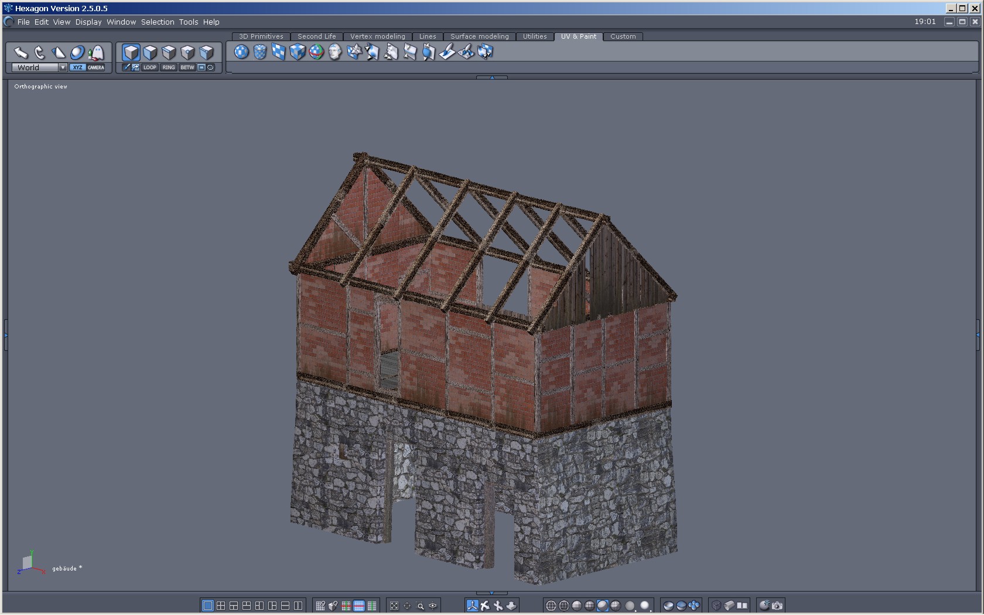Click the head-shaped UV unfold icon
Screen dimensions: 984x615
click(335, 52)
